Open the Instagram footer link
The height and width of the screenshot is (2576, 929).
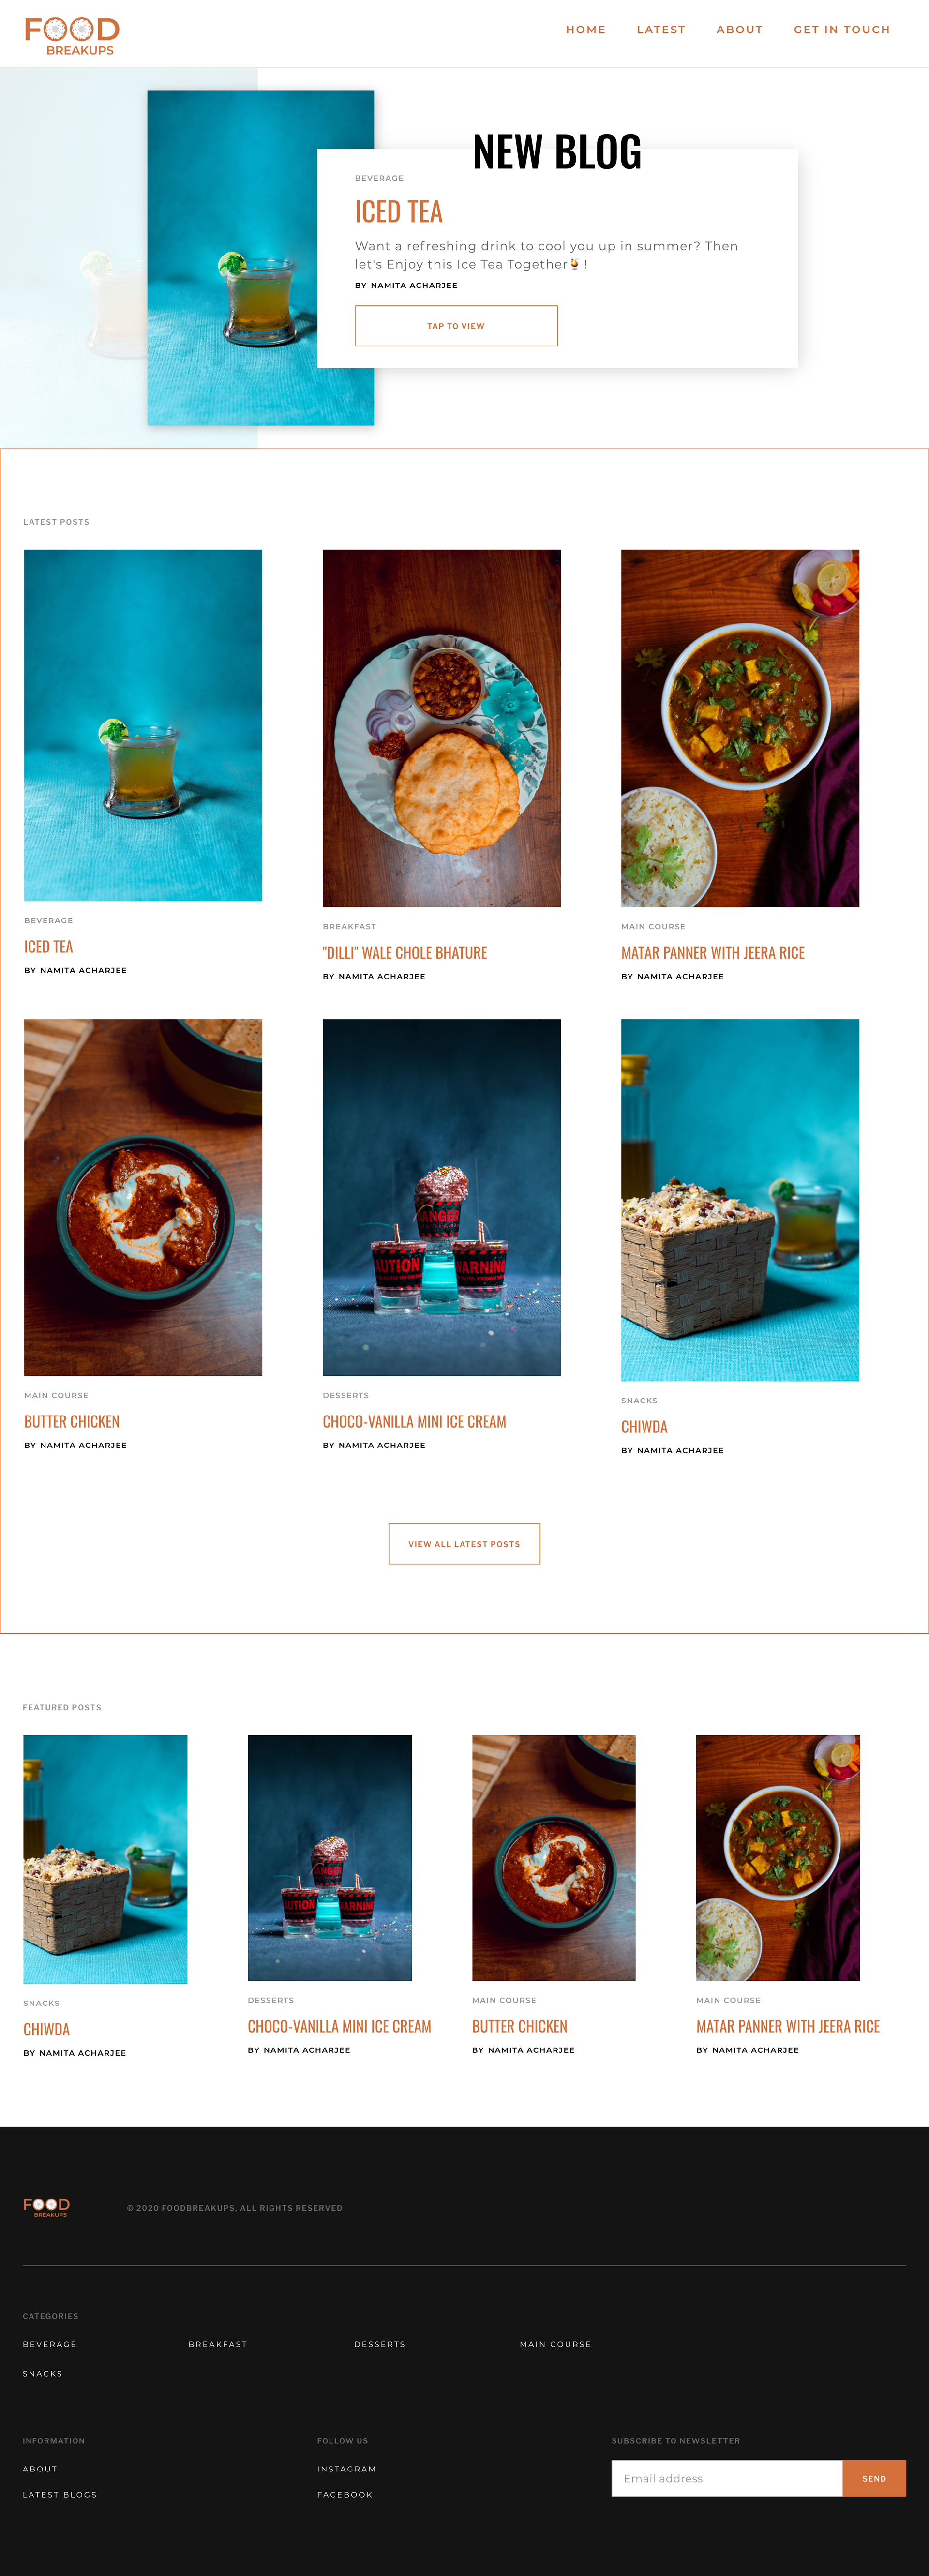[x=347, y=2469]
